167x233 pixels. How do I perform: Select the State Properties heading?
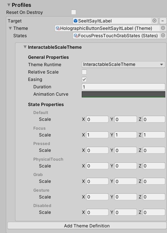(x=46, y=105)
